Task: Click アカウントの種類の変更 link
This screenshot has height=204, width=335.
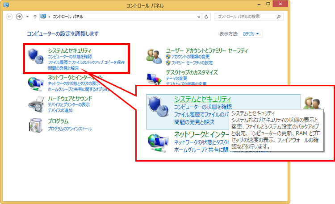Action: pyautogui.click(x=190, y=57)
